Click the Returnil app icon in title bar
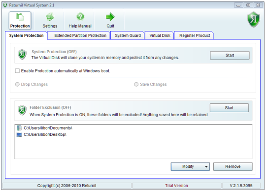Screen dimensions: 266x191 (x=5, y=5)
